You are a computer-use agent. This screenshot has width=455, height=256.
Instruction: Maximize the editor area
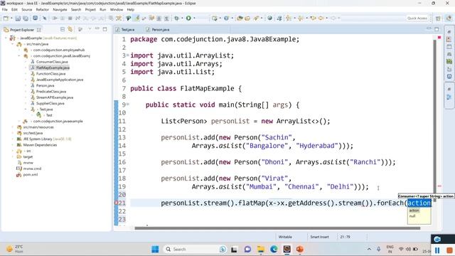pos(437,29)
